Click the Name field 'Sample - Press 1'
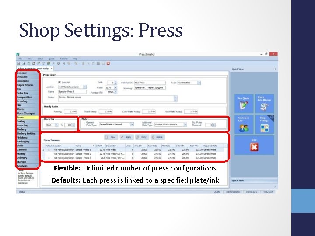 click(72, 91)
